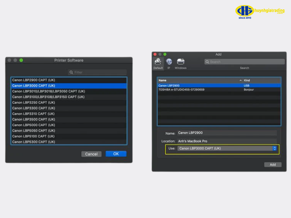Click the magnifier icon in Filter field
This screenshot has width=291, height=218.
[71, 72]
